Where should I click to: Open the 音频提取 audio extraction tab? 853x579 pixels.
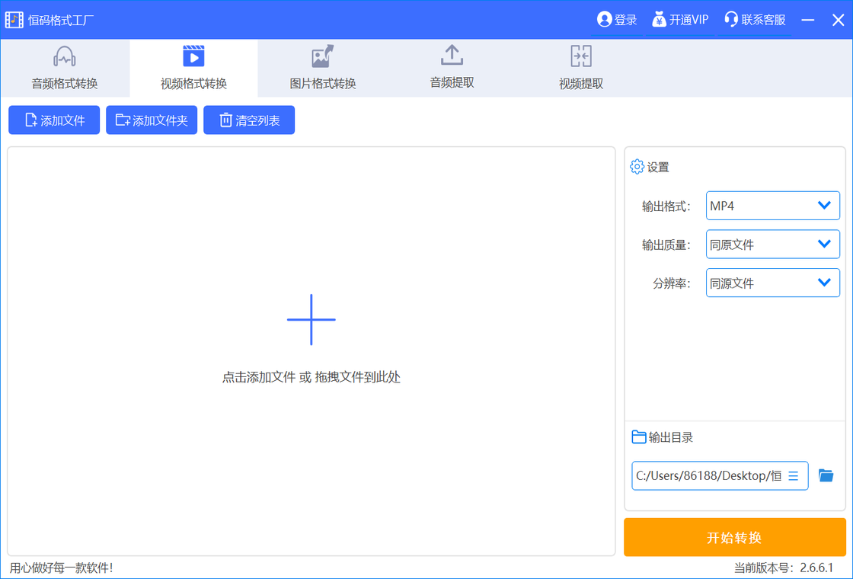coord(452,68)
